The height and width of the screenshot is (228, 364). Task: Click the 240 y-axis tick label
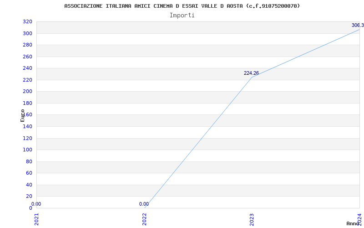click(27, 68)
